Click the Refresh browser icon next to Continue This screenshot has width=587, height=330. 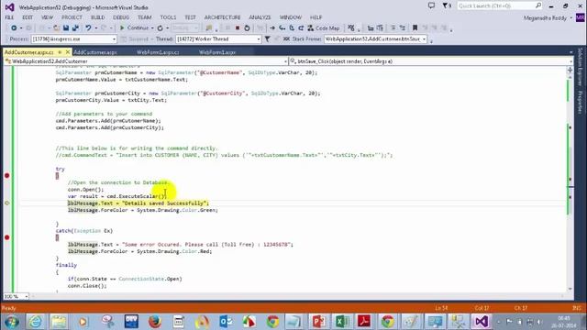161,28
